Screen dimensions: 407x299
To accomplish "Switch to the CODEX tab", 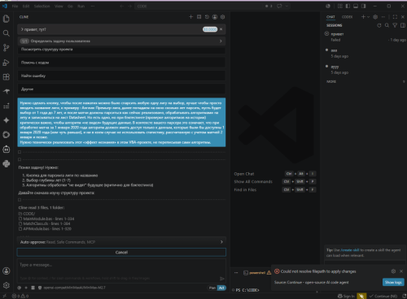I will 347,17.
